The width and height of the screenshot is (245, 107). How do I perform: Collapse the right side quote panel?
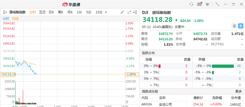[x=136, y=12]
